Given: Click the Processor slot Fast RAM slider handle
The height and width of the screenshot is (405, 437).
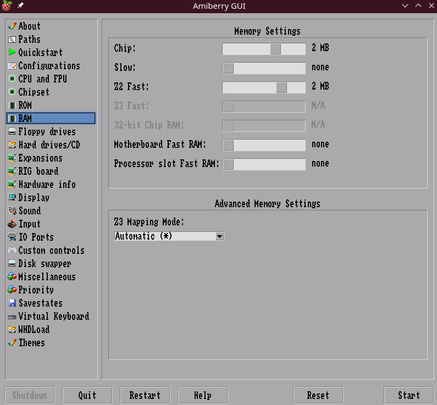Looking at the screenshot, I should click(228, 164).
